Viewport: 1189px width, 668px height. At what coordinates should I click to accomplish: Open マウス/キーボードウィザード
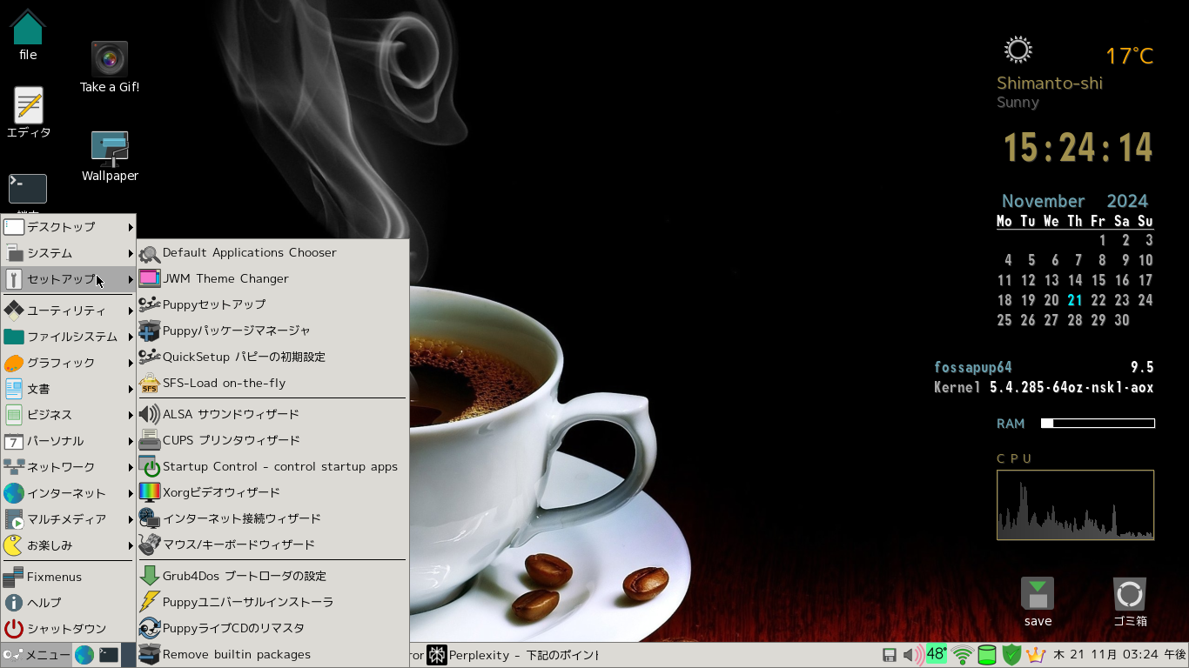(x=272, y=544)
